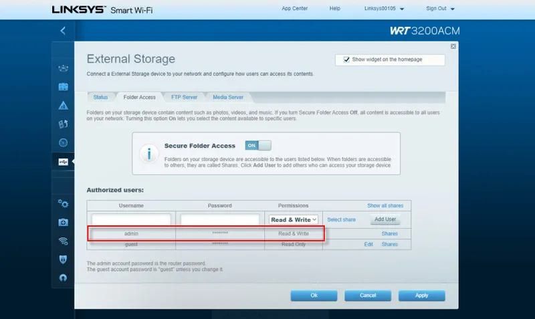Open the Wireless settings Wi-Fi icon
Viewport: 535px width, 319px height.
click(63, 241)
